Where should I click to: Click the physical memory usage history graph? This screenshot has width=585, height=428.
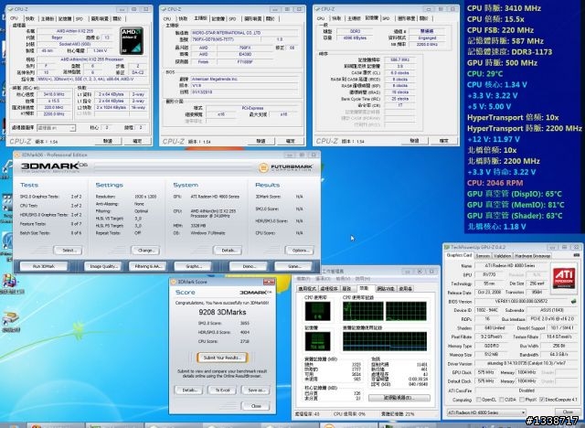point(384,341)
